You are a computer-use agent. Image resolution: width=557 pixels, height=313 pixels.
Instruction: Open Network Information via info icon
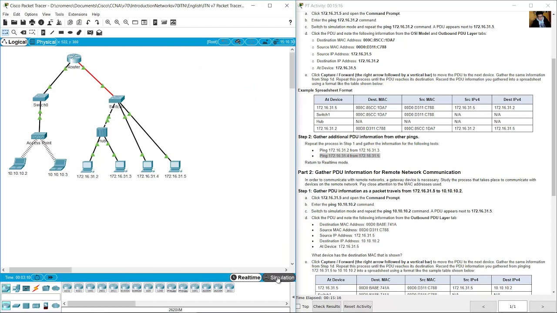[41, 22]
